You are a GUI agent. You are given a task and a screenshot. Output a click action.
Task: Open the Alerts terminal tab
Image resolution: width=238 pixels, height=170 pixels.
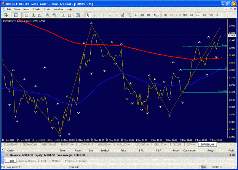pos(44,161)
